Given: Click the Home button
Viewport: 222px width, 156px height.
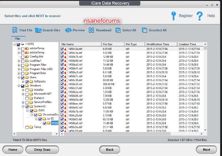Looking at the screenshot, I should [13, 150].
